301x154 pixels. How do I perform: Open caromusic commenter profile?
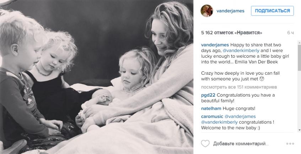(x=212, y=116)
